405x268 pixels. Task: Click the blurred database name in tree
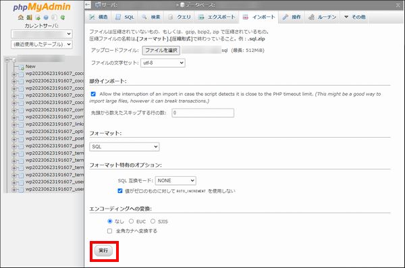40,59
